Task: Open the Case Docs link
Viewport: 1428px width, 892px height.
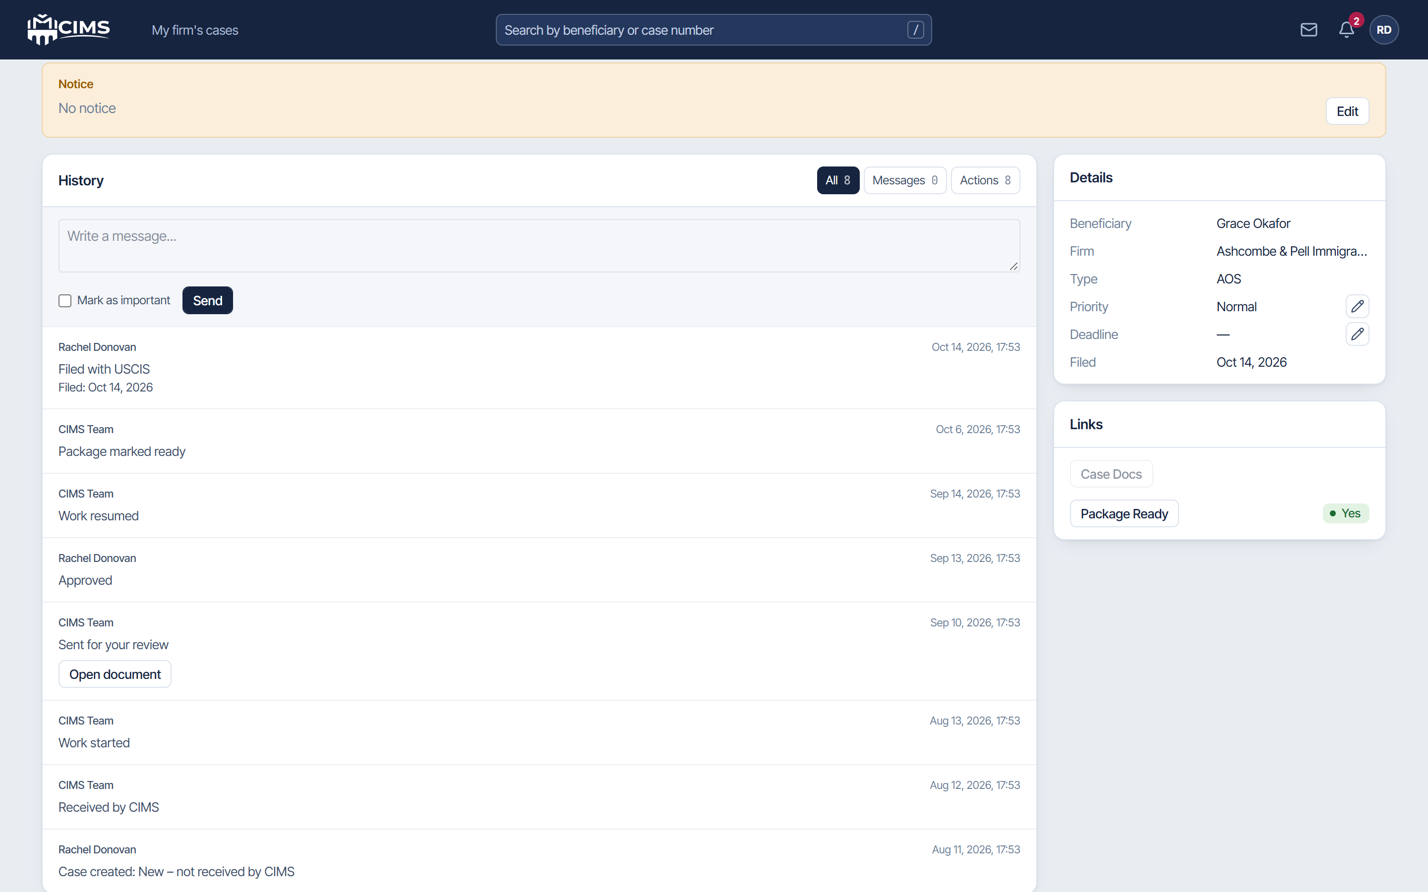Action: pos(1111,474)
